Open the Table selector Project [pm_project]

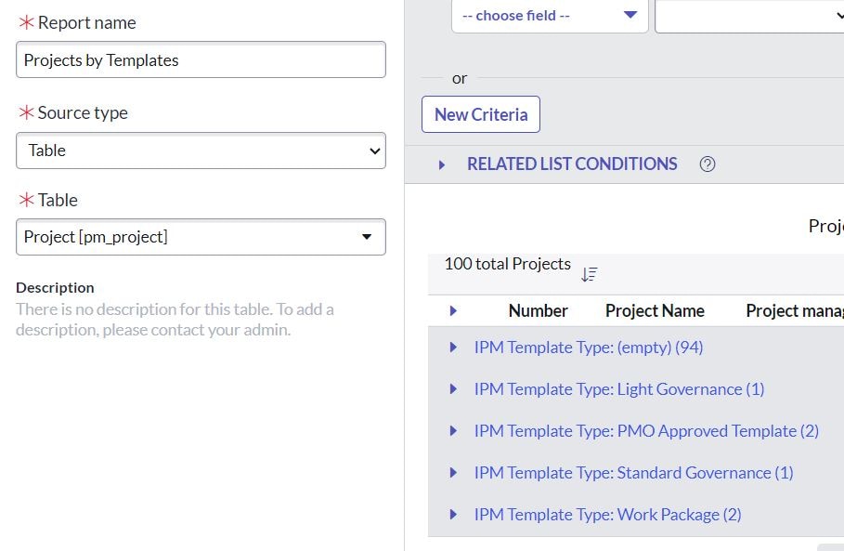pyautogui.click(x=201, y=237)
